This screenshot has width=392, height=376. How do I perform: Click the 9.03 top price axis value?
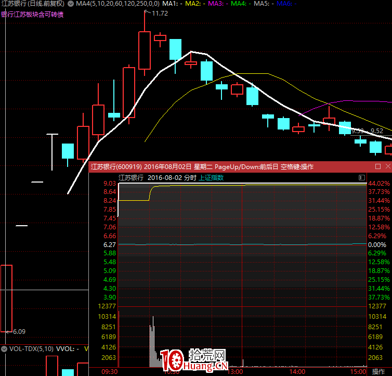click(x=110, y=183)
